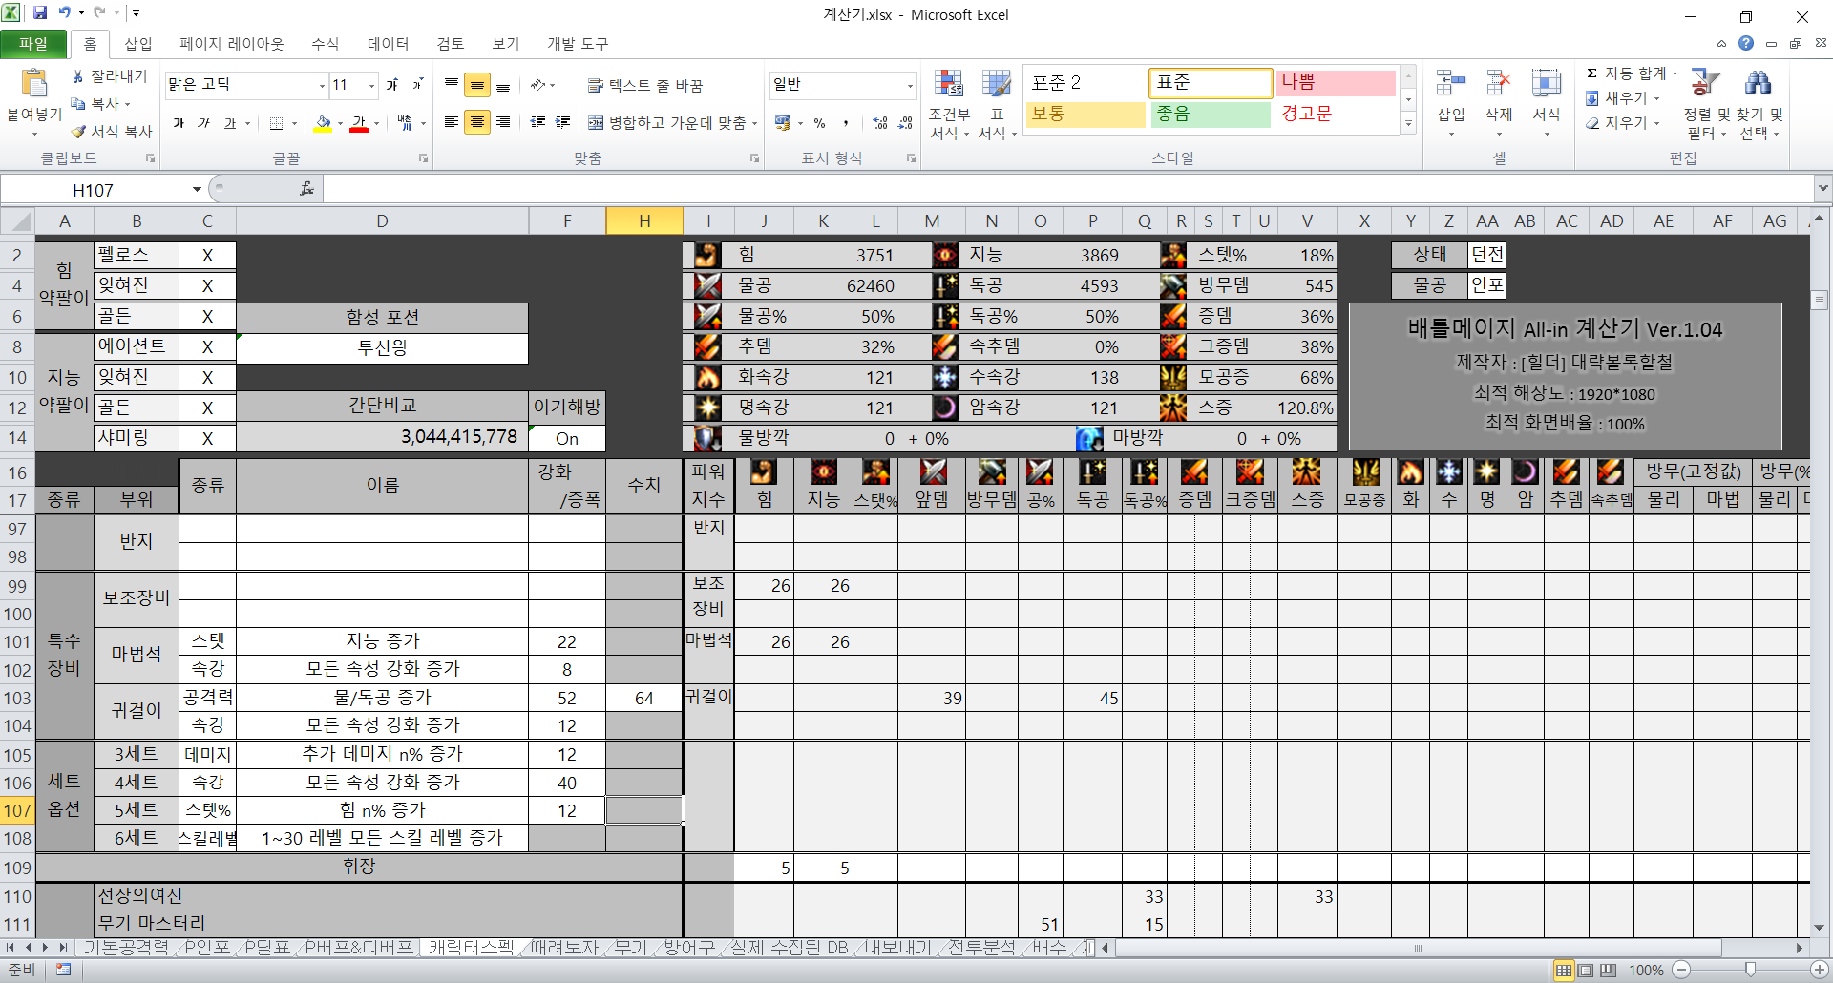Click the Merge and Center (병합하고 가운데 맞춤) button
This screenshot has height=983, width=1833.
pyautogui.click(x=595, y=123)
